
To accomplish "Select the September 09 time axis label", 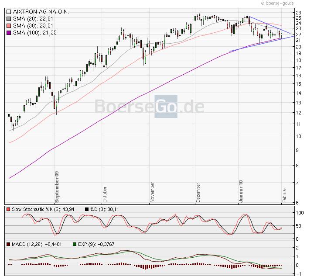I will coord(57,187).
